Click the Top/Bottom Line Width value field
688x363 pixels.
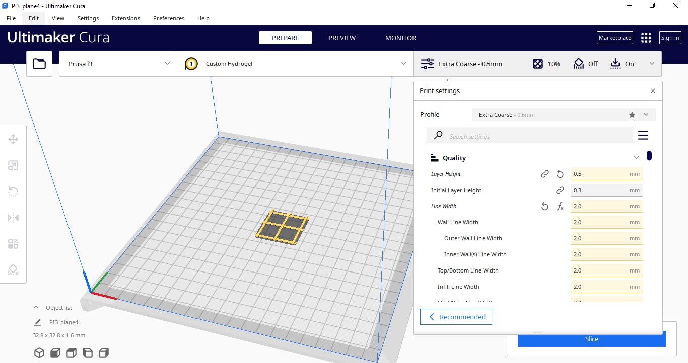tap(606, 270)
